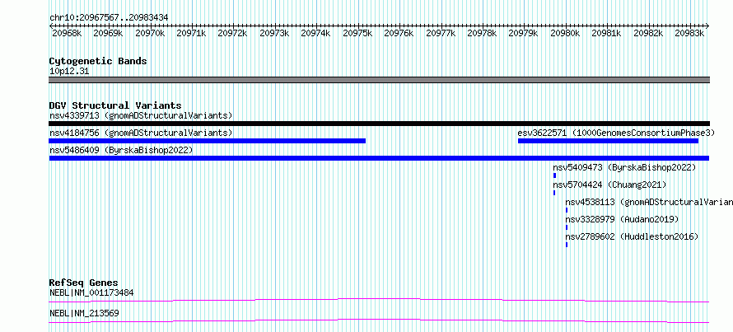Click the small blue nsv4538113 variant marker
The width and height of the screenshot is (733, 332).
pyautogui.click(x=567, y=210)
